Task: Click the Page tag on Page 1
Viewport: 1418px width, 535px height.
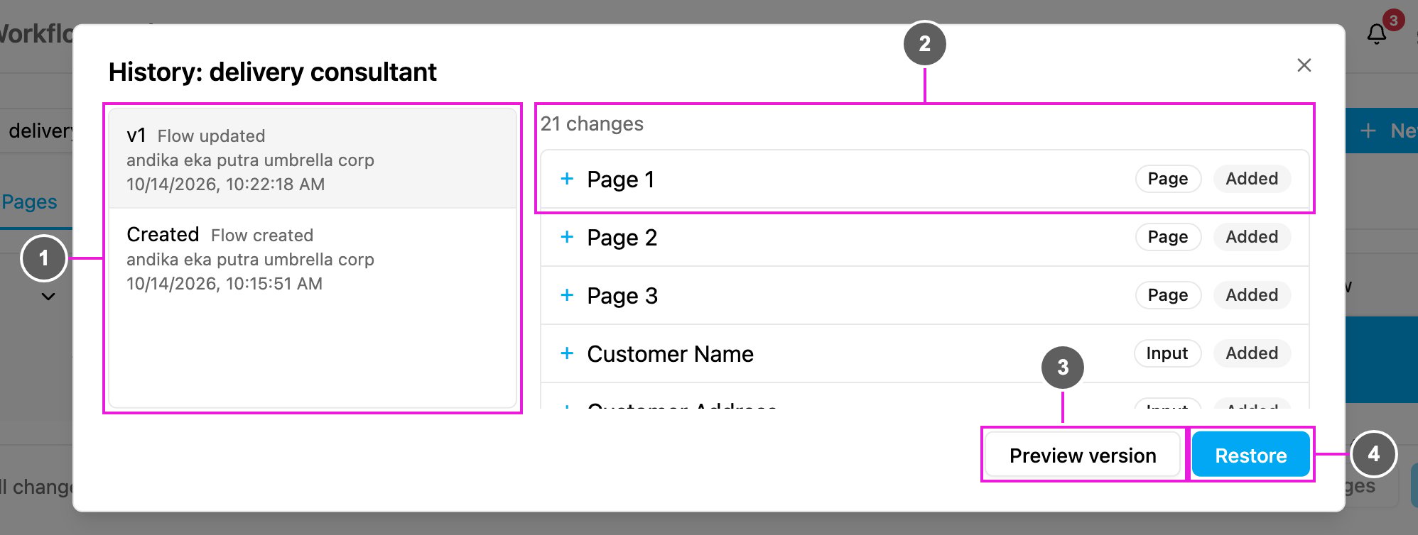Action: [1168, 179]
